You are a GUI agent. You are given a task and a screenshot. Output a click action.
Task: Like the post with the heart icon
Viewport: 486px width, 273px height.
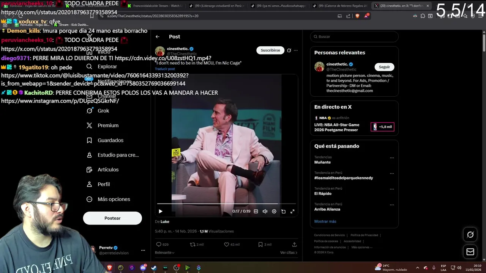coord(227,245)
